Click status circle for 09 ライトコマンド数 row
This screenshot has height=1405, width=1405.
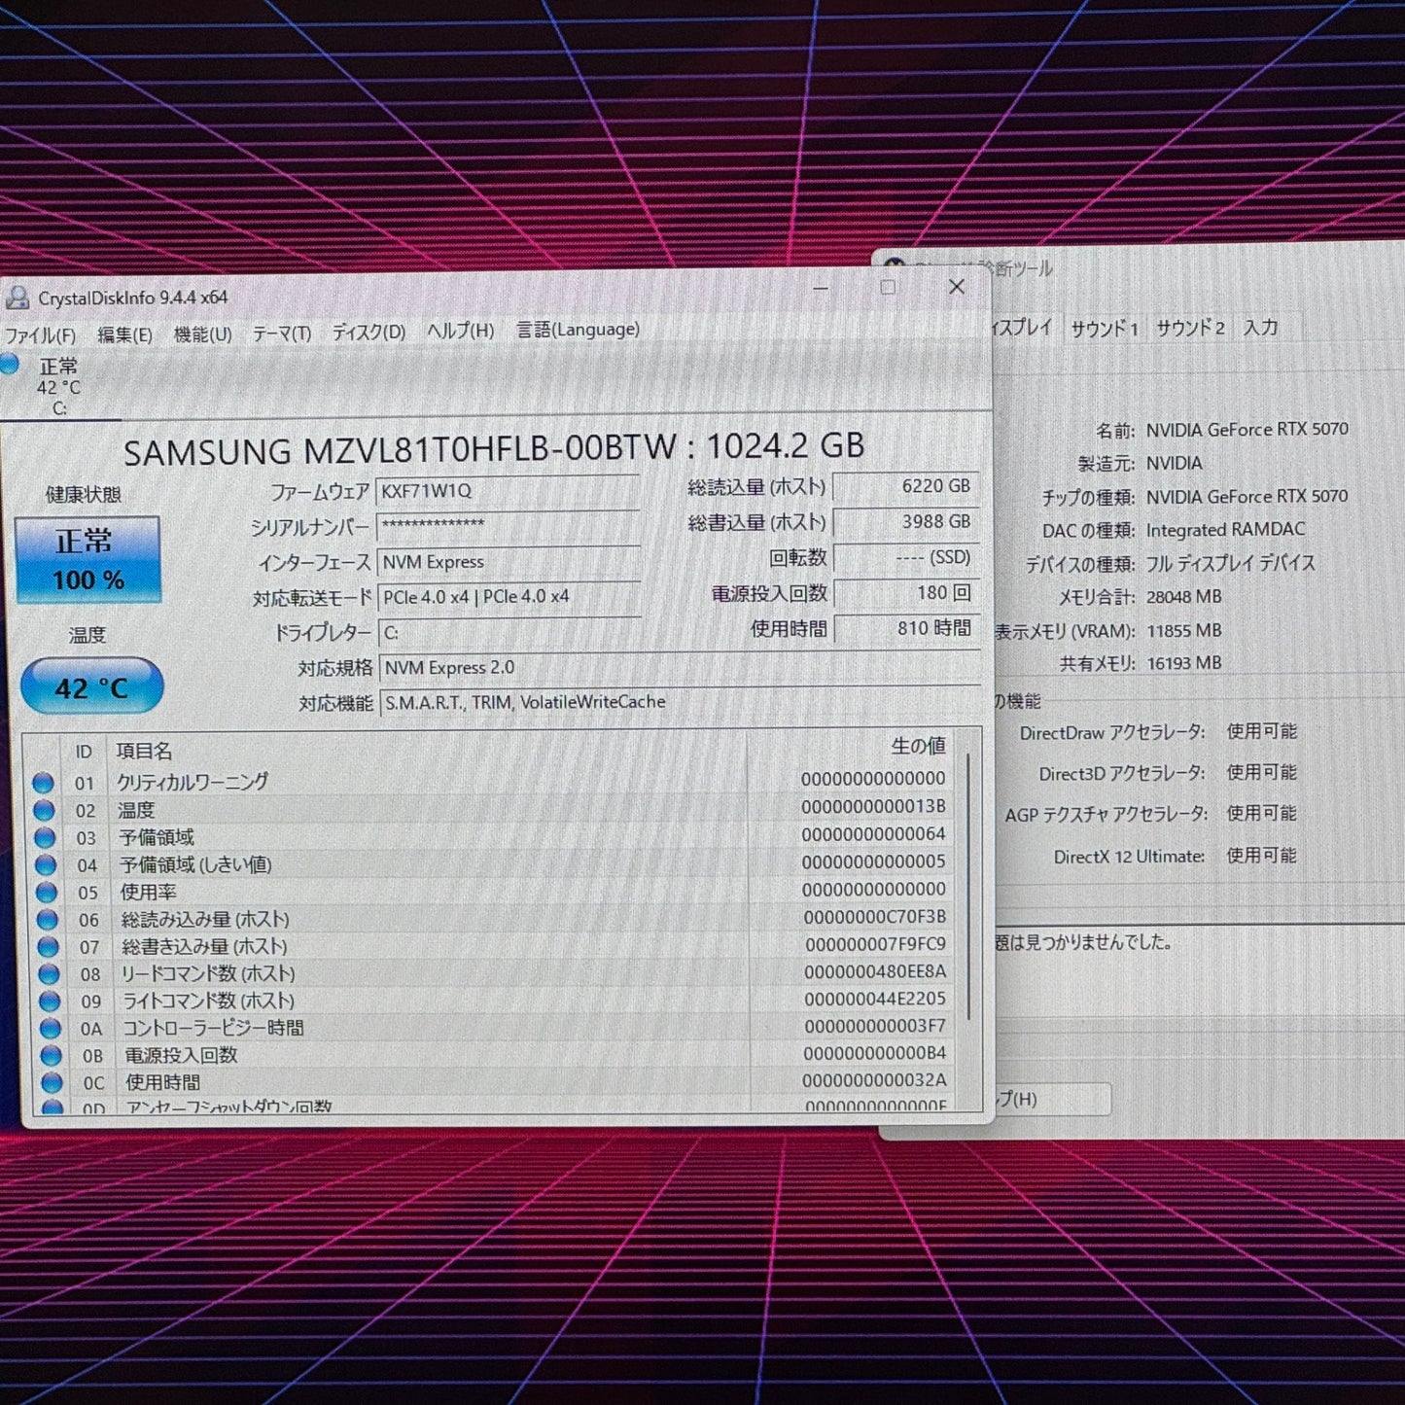pyautogui.click(x=51, y=1001)
